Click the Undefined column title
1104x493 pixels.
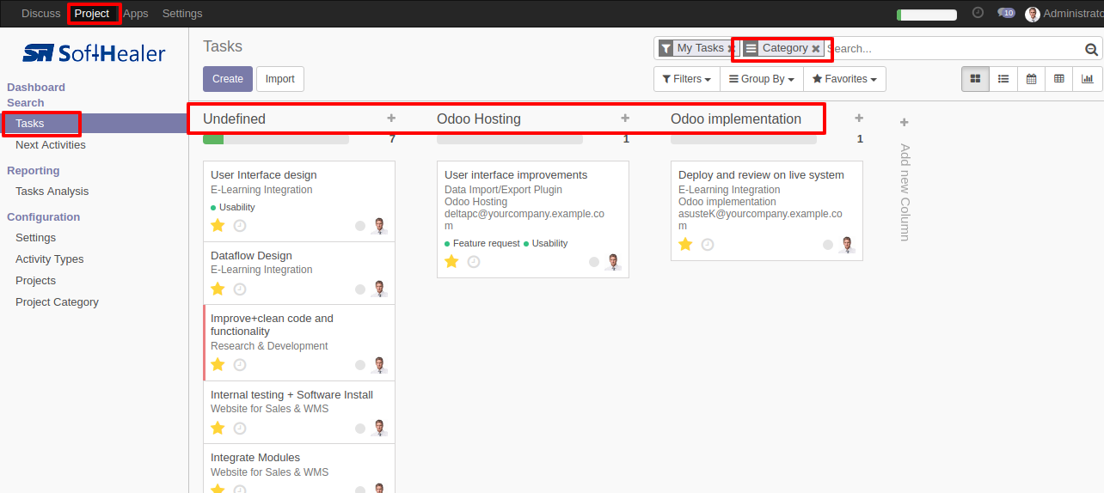coord(234,119)
